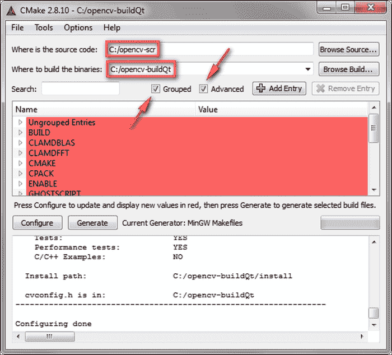This screenshot has height=355, width=392.
Task: Click the 'Performance tests:' log line
Action: click(111, 247)
